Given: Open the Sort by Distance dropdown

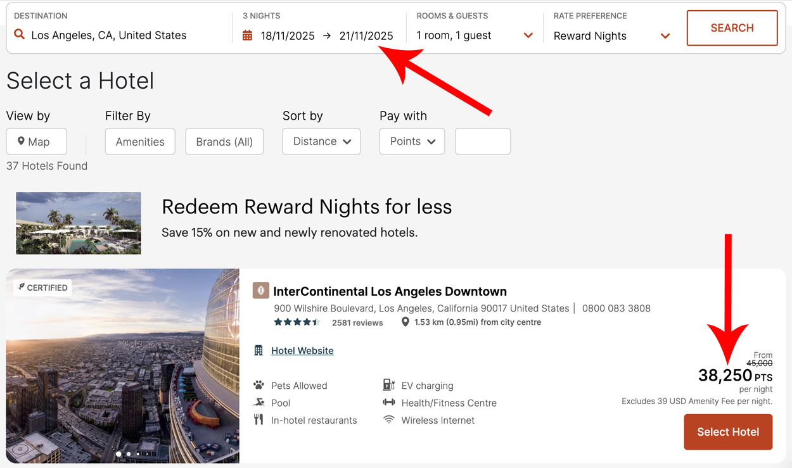Looking at the screenshot, I should (x=321, y=141).
